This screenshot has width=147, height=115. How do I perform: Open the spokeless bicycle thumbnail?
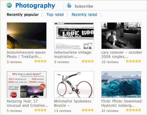tap(74, 84)
